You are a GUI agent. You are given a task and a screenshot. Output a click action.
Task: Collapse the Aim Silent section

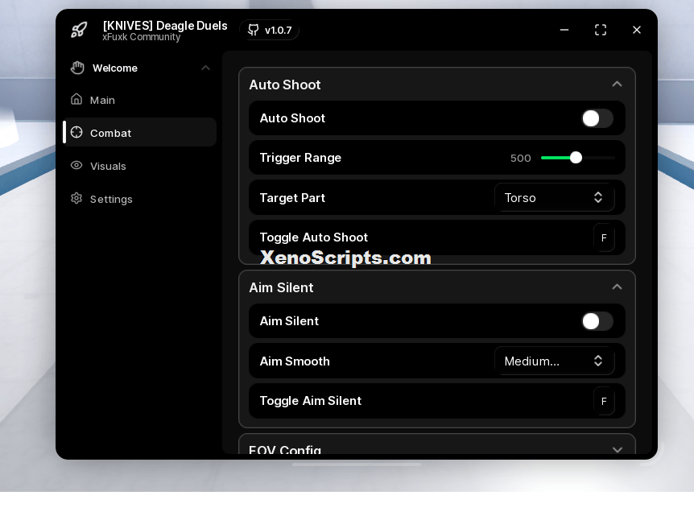[617, 287]
